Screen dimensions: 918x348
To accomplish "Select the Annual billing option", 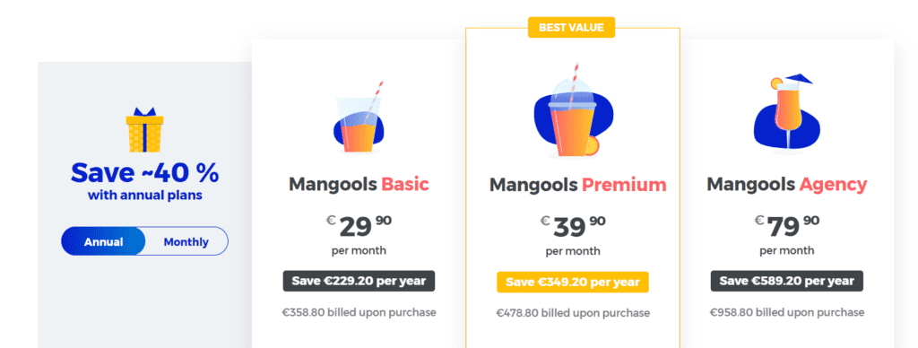I will tap(104, 241).
